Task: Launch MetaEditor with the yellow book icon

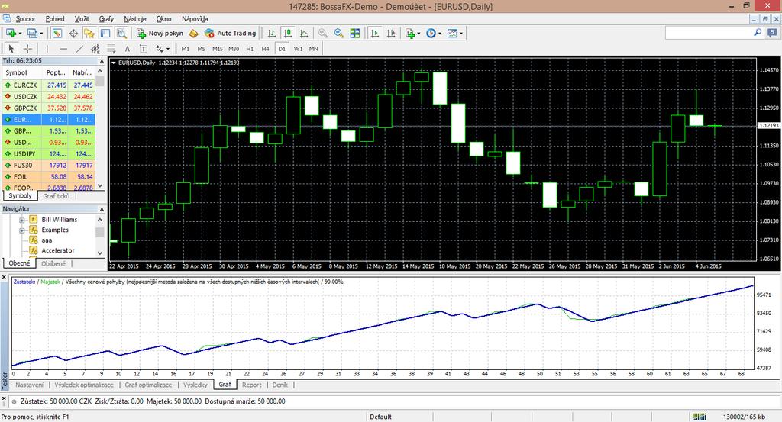Action: pyautogui.click(x=193, y=33)
